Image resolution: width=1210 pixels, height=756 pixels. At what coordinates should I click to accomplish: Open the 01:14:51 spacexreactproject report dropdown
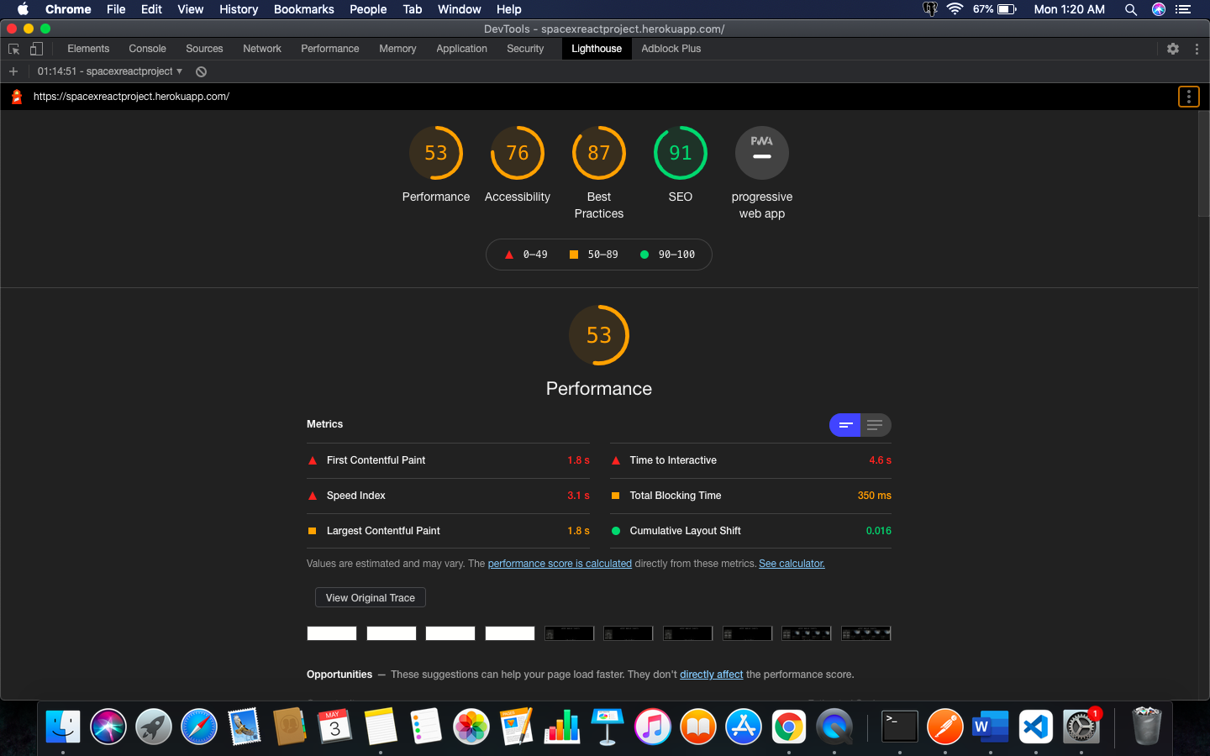coord(109,71)
